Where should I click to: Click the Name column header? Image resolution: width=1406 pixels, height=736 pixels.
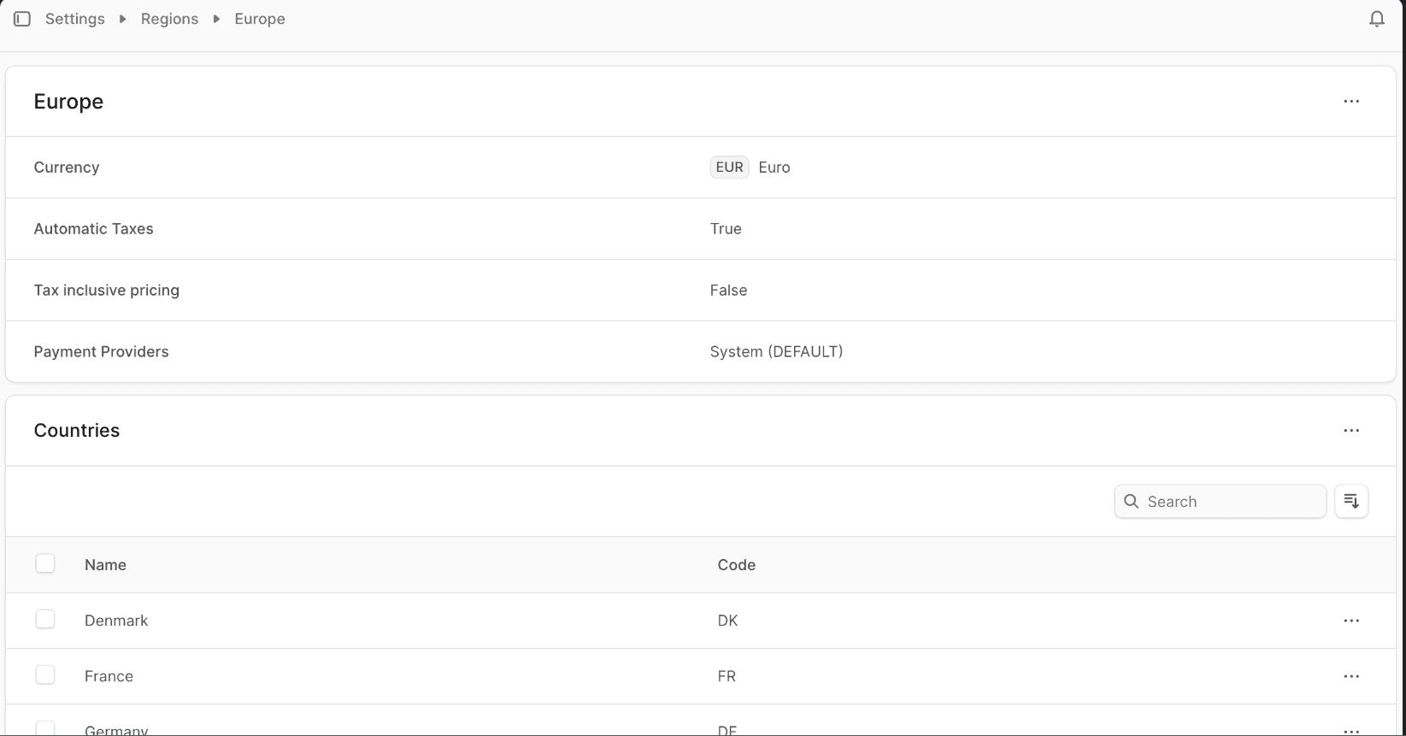click(x=105, y=565)
